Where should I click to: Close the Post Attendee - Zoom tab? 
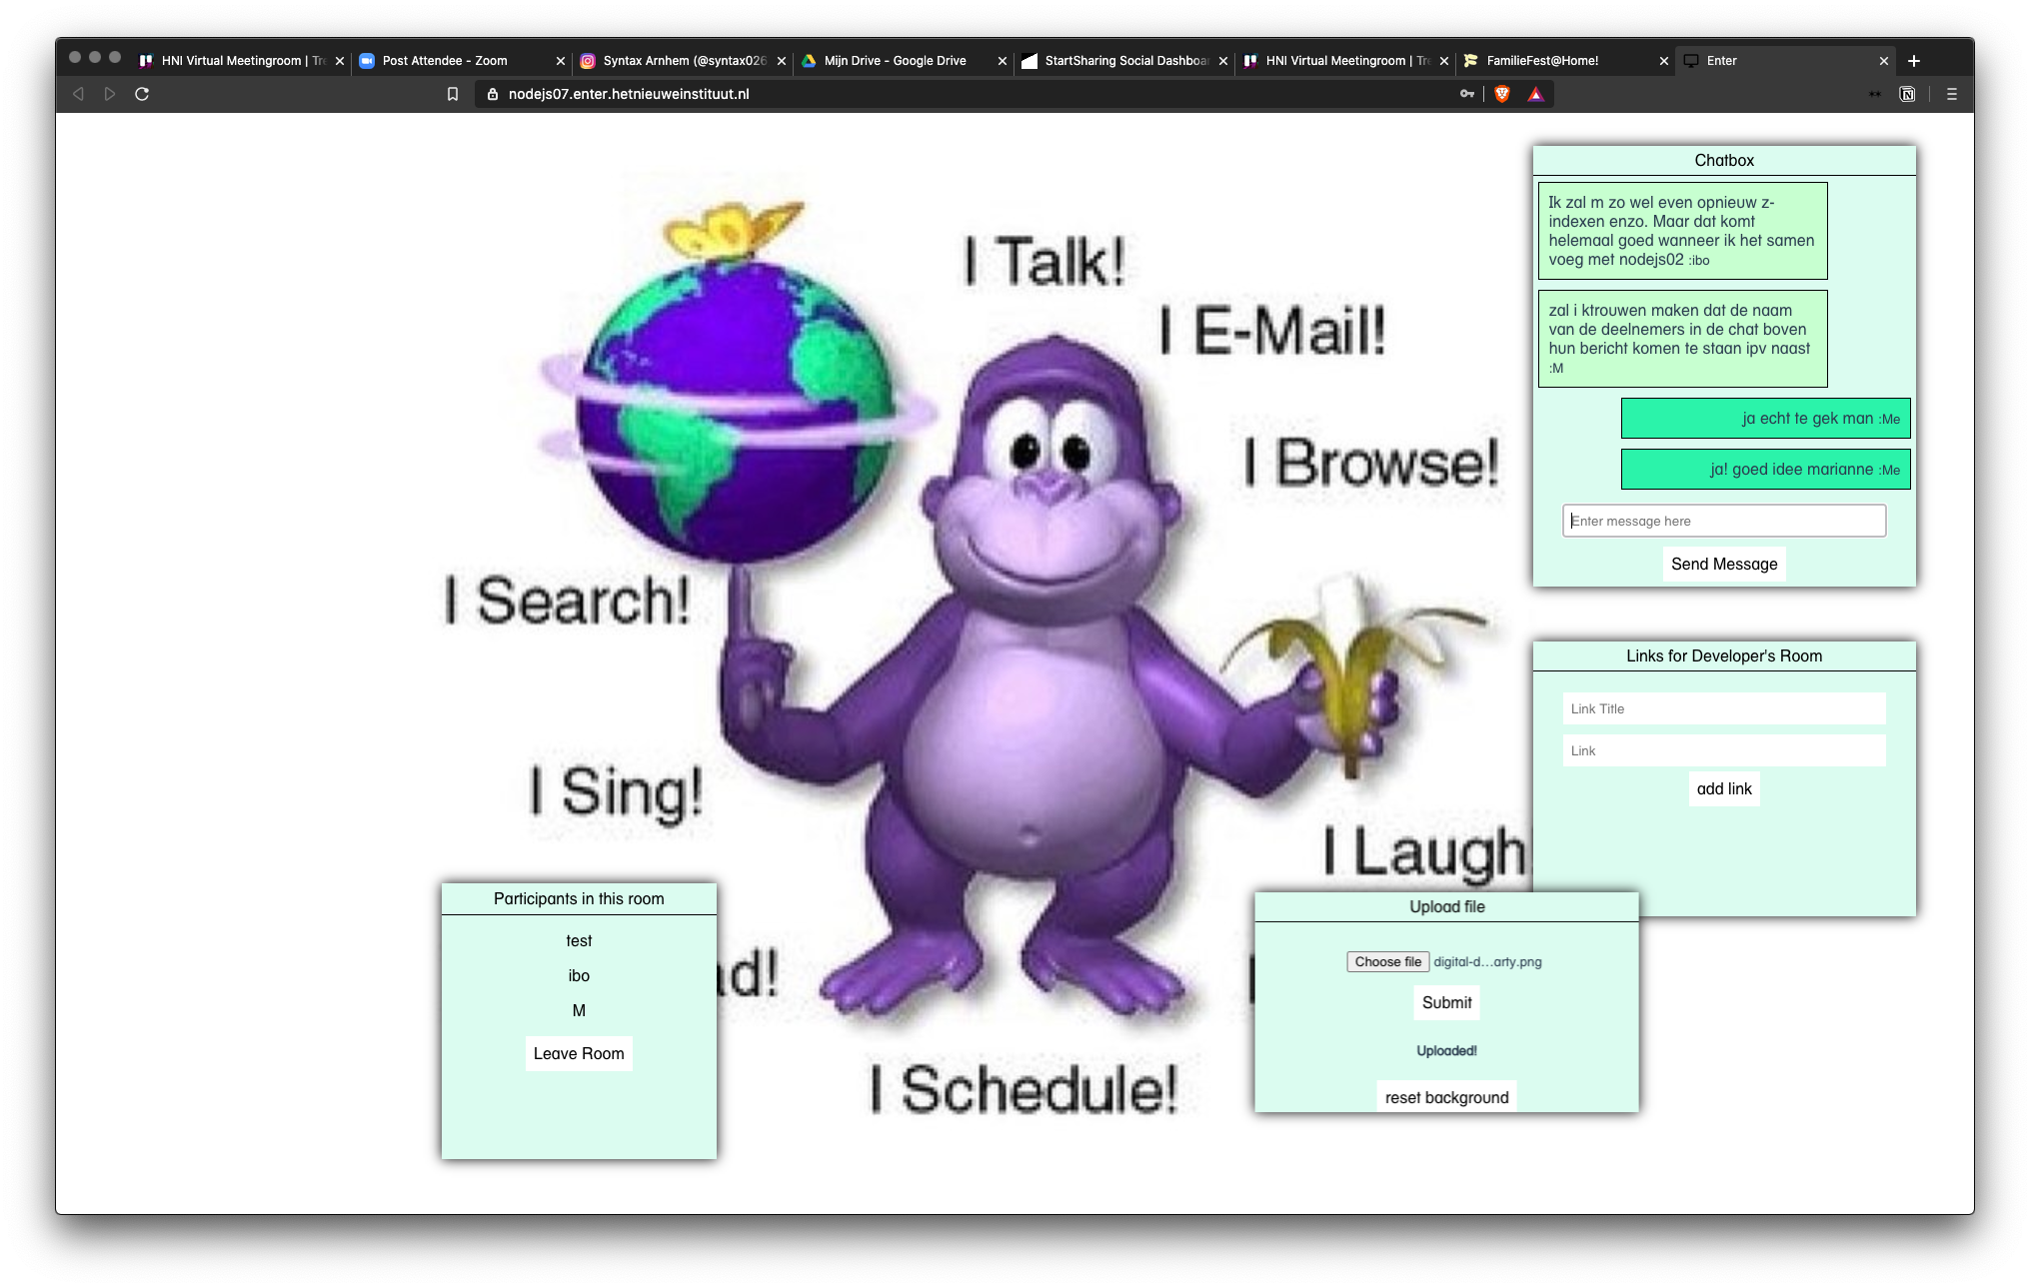[x=560, y=61]
